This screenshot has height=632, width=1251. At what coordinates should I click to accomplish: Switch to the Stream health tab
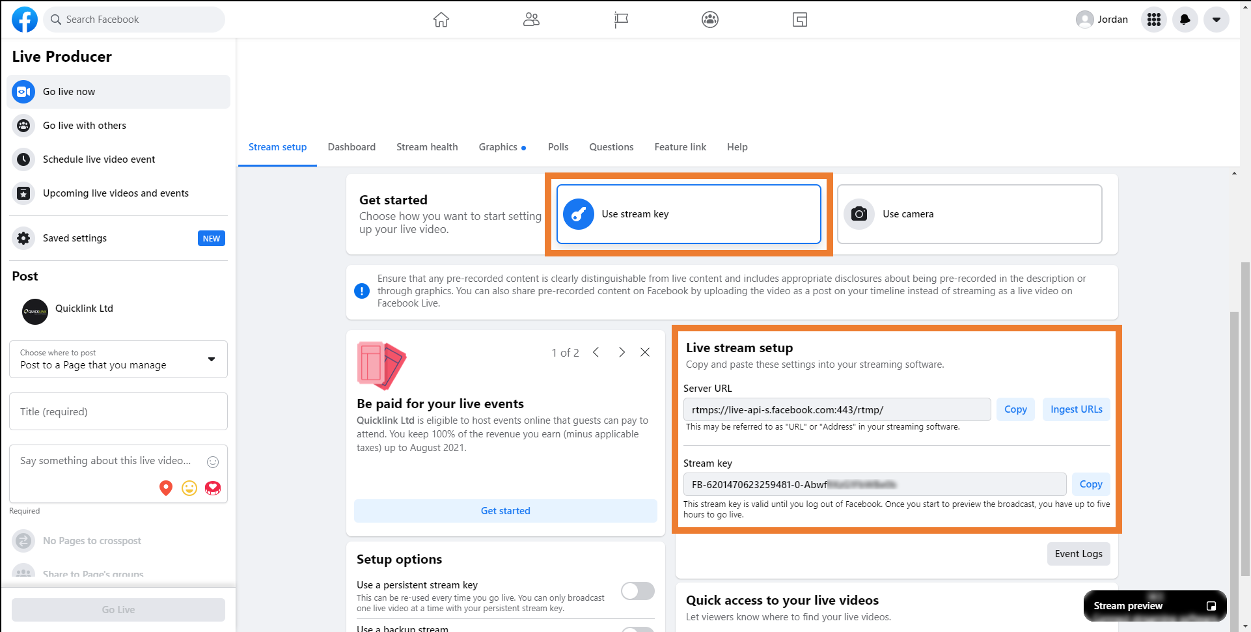click(427, 147)
